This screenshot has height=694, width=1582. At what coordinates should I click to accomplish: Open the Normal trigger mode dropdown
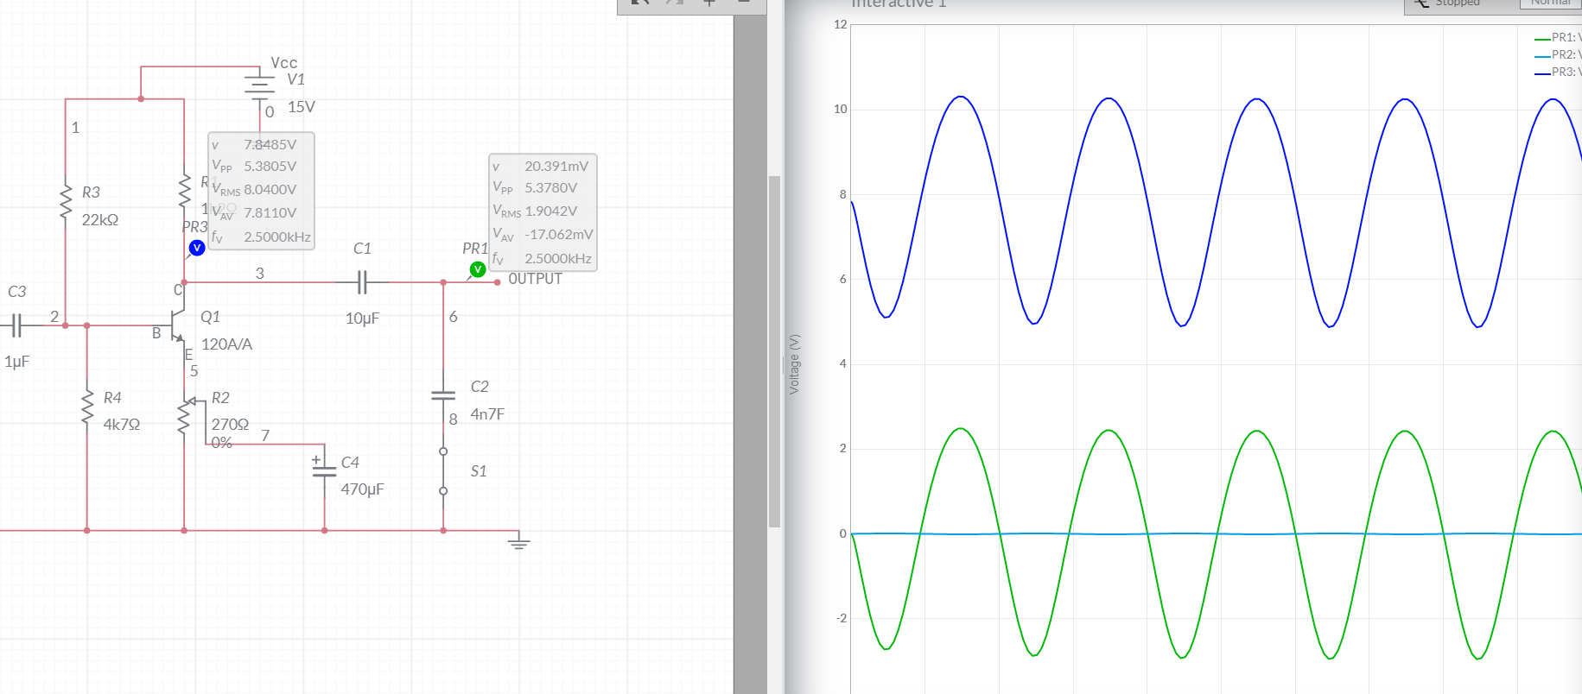pyautogui.click(x=1551, y=4)
